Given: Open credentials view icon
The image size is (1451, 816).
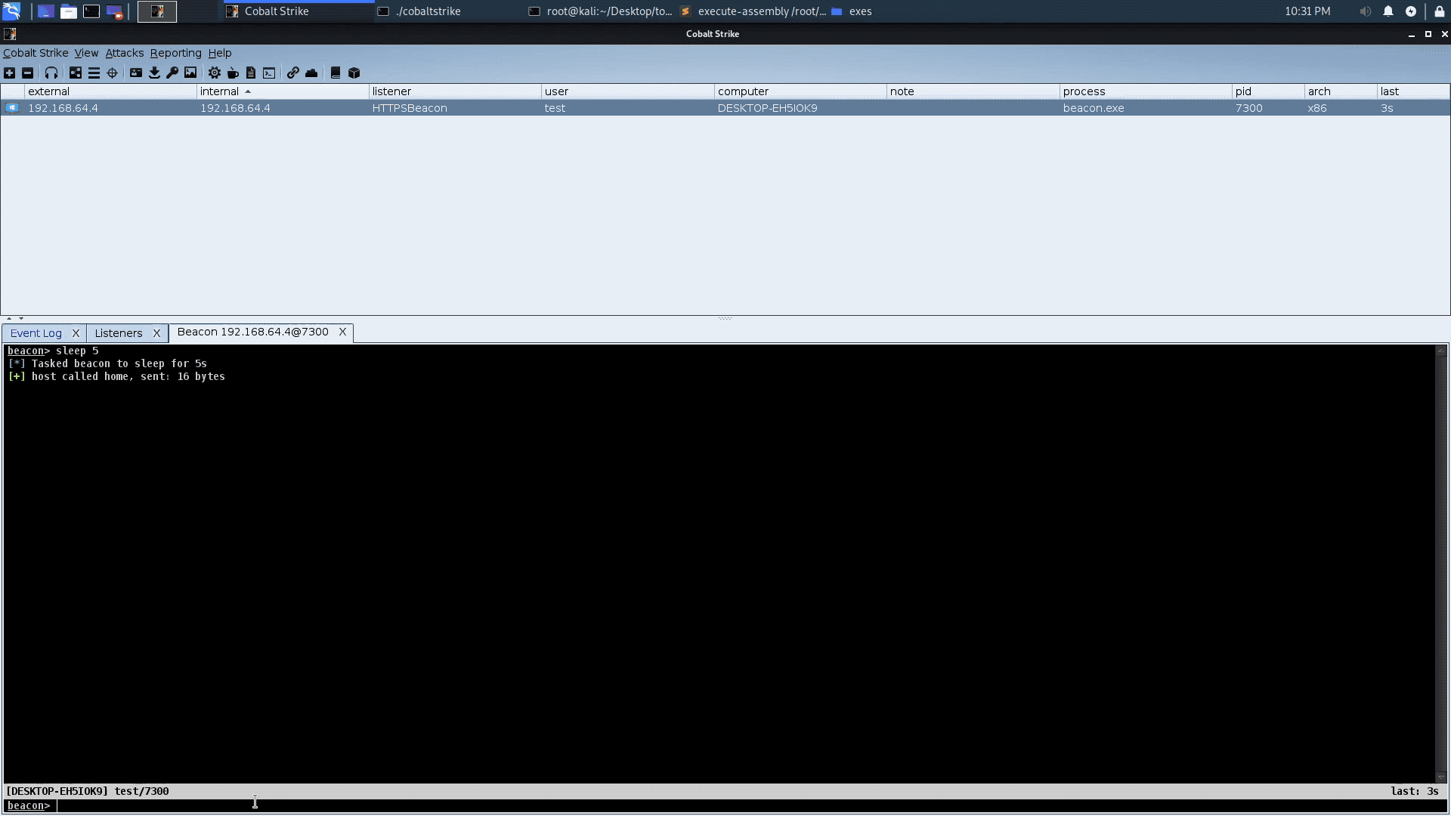Looking at the screenshot, I should (x=136, y=73).
